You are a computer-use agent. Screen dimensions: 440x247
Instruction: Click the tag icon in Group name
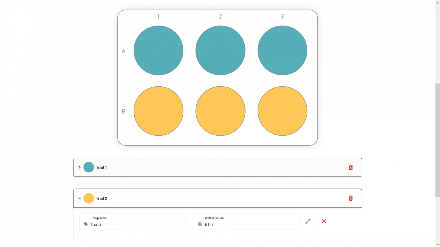click(86, 224)
